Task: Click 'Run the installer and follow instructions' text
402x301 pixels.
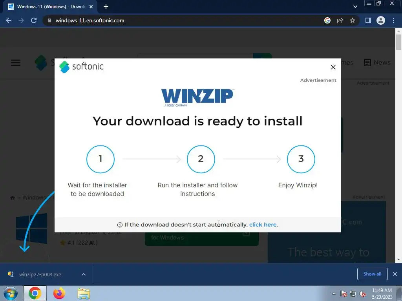Action: click(x=198, y=189)
